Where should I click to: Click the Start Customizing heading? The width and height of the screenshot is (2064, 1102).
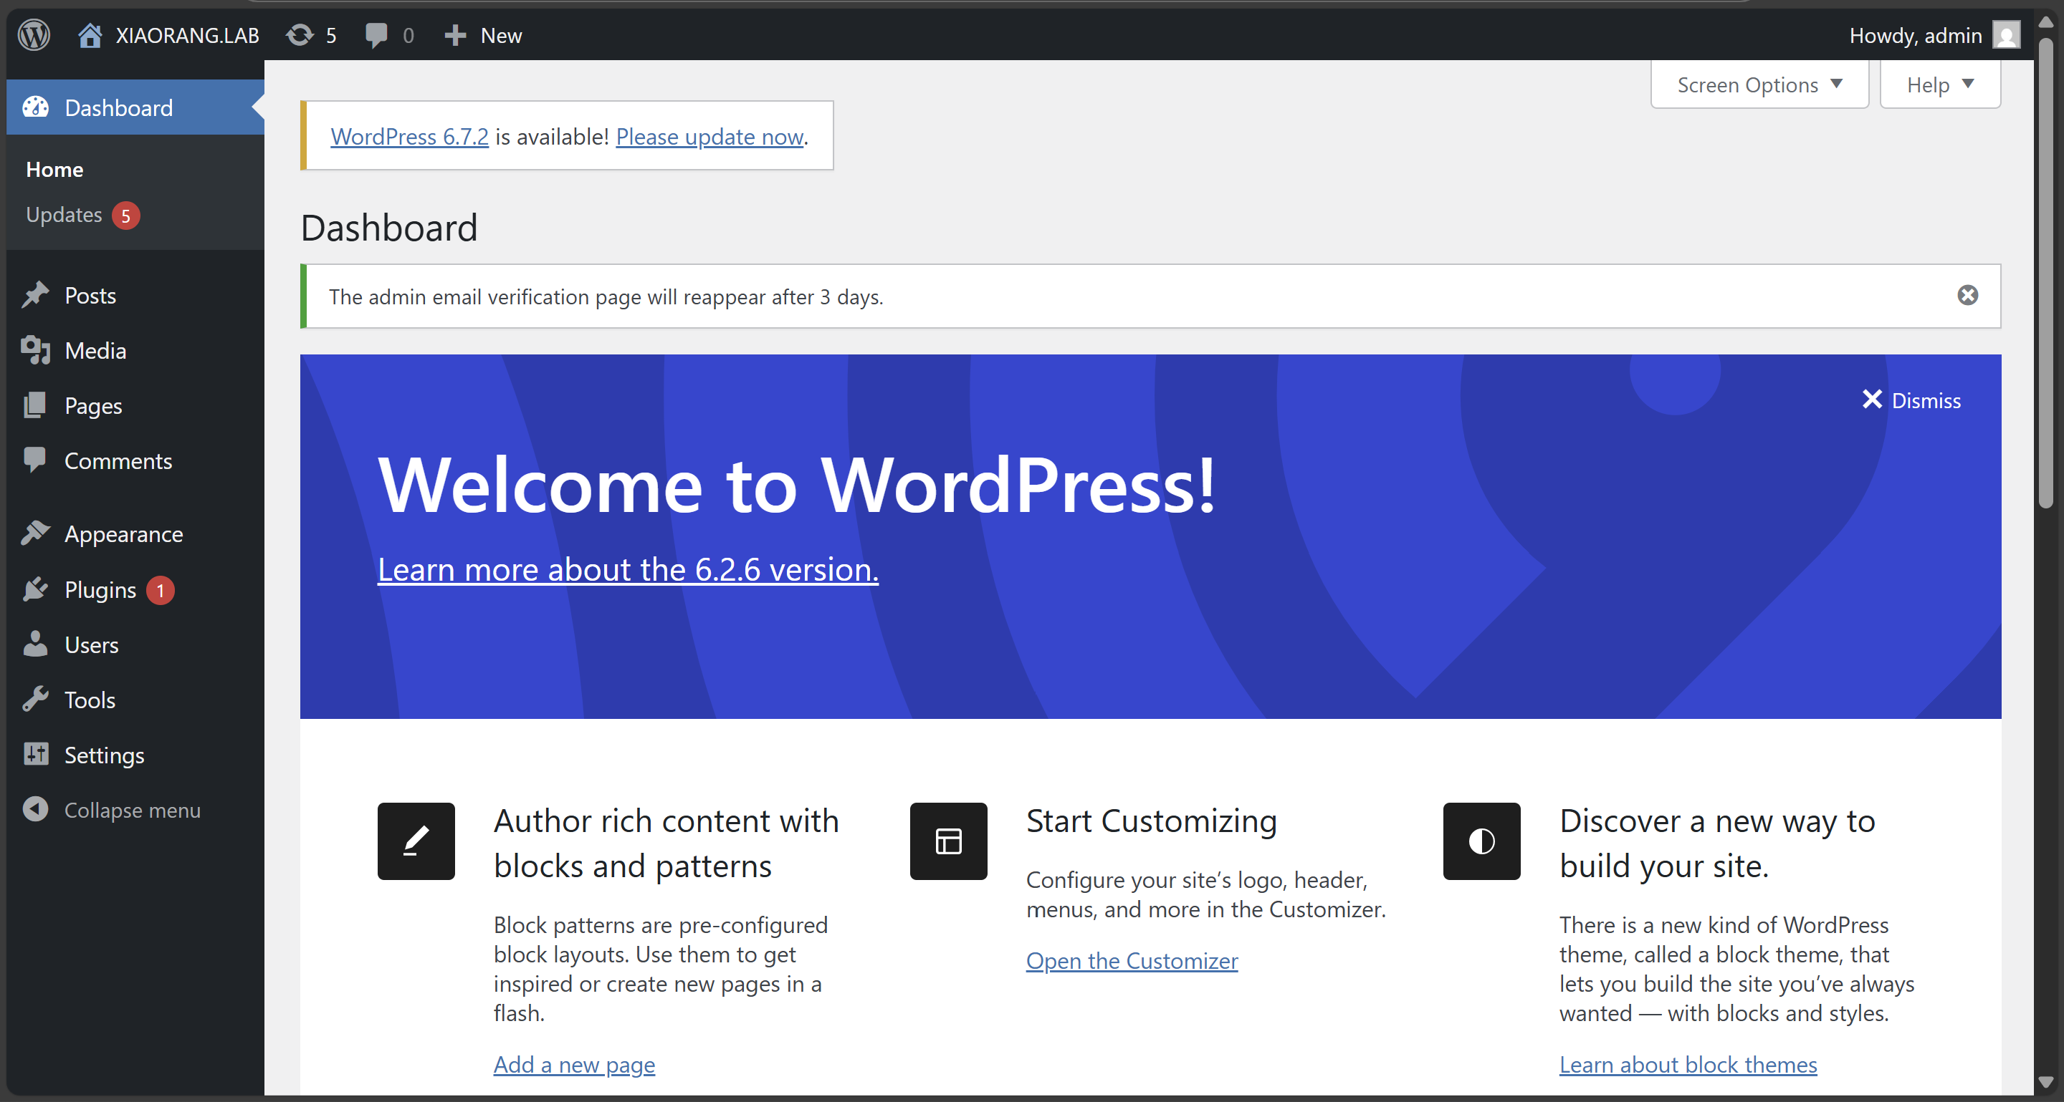click(x=1152, y=821)
